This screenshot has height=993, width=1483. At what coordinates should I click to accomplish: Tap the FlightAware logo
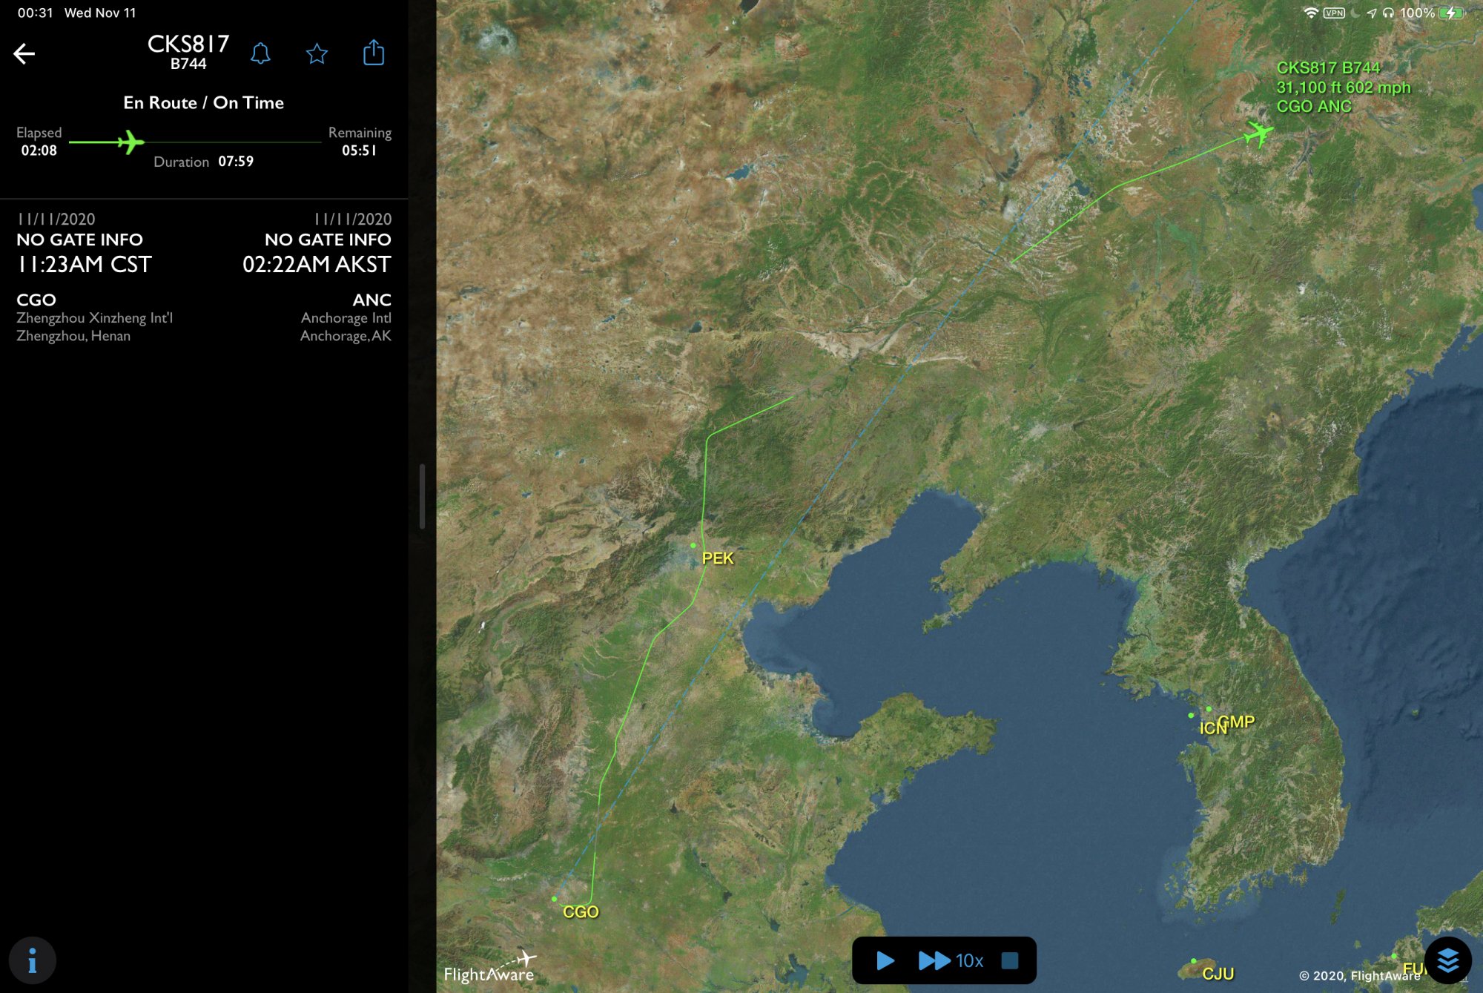point(490,968)
